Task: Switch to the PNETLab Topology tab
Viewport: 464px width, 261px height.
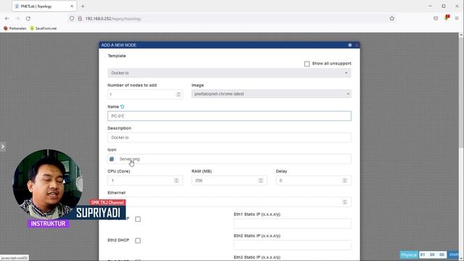Action: [x=44, y=7]
